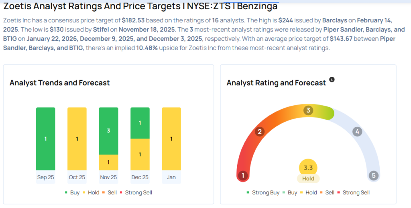Click gauge marker number 4

click(357, 132)
